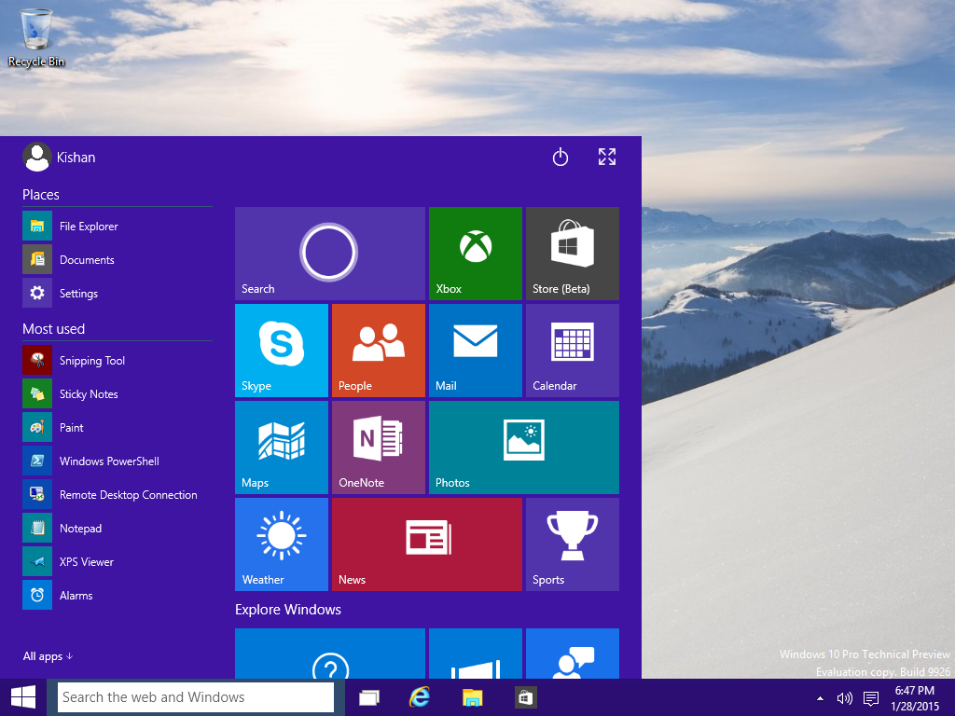
Task: Open the Weather tile
Action: [x=282, y=544]
